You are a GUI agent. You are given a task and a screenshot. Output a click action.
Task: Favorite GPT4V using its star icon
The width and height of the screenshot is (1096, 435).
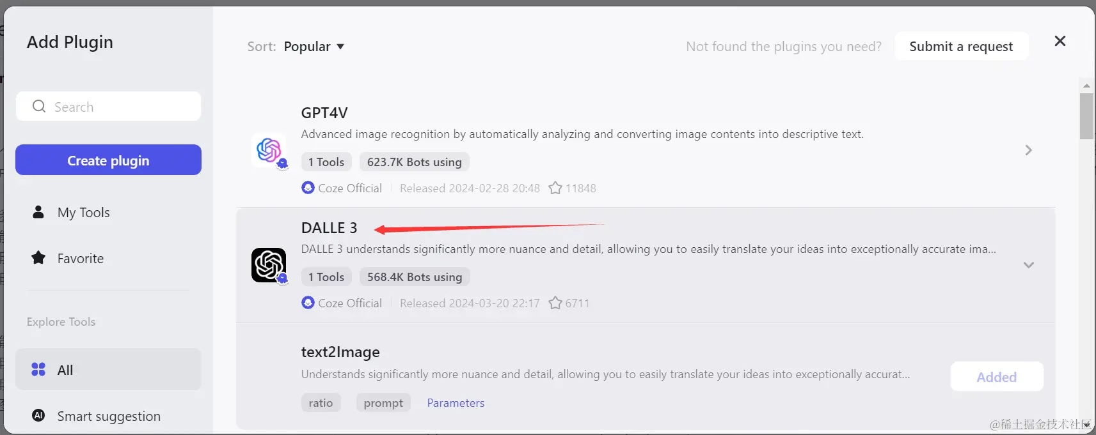(x=555, y=188)
